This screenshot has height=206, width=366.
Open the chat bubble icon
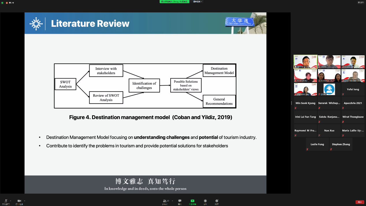[x=180, y=201]
